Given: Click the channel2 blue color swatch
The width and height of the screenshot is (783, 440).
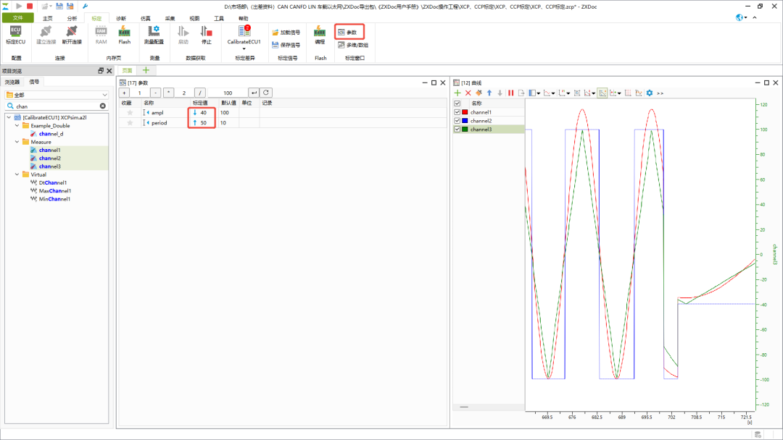Looking at the screenshot, I should (x=465, y=121).
